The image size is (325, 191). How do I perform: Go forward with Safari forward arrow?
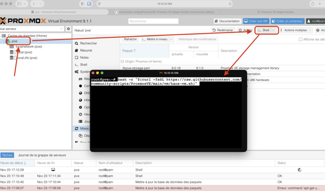[x=41, y=4]
